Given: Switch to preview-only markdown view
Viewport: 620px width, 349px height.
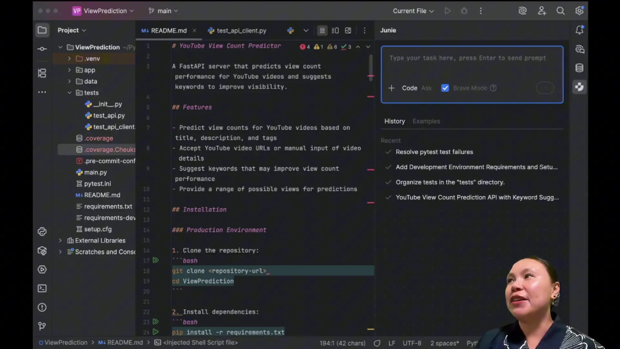Looking at the screenshot, I should (x=348, y=30).
